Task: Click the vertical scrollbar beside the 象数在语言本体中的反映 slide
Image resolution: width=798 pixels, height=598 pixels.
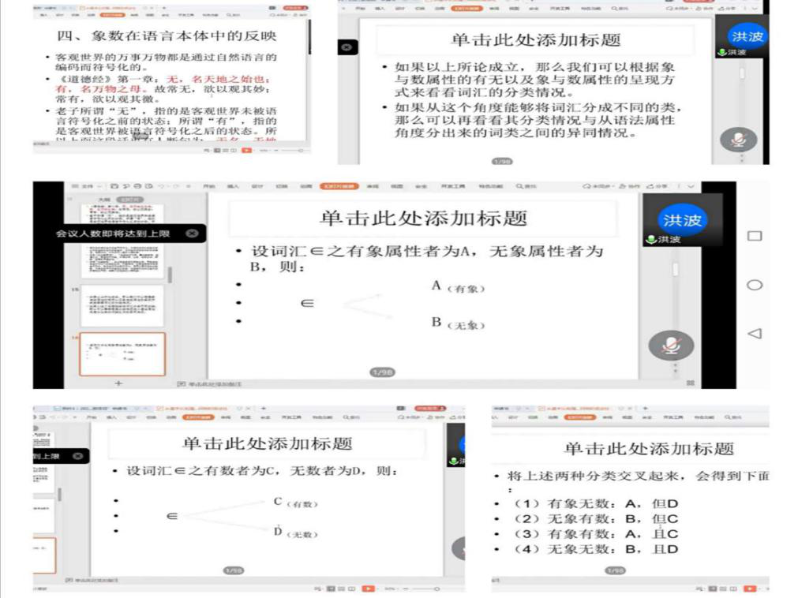Action: click(309, 36)
